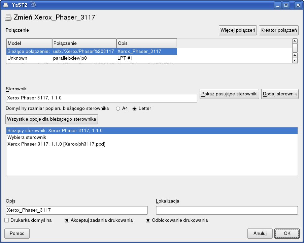Screen dimensions: 304x243
Task: Click into the Lokalizacja text field
Action: 227,210
